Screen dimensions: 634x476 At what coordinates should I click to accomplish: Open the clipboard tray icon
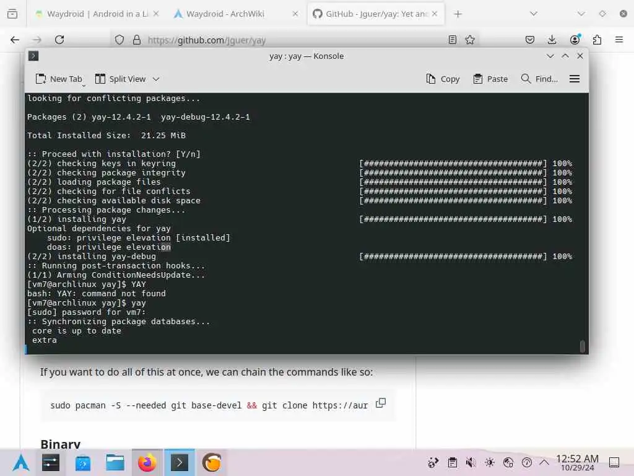pos(453,462)
